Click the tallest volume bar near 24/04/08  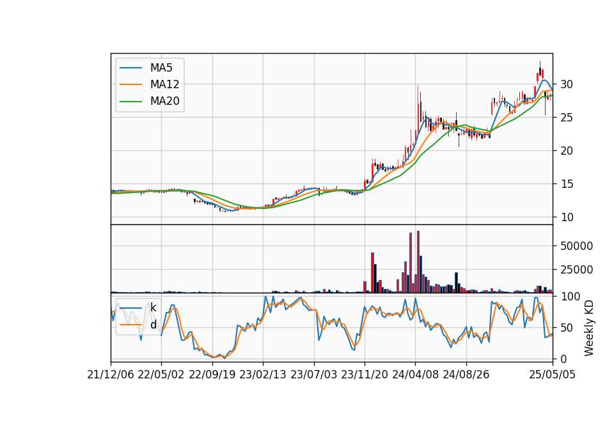point(418,262)
